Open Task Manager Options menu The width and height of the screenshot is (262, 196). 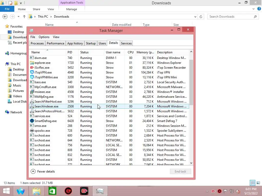(x=44, y=37)
